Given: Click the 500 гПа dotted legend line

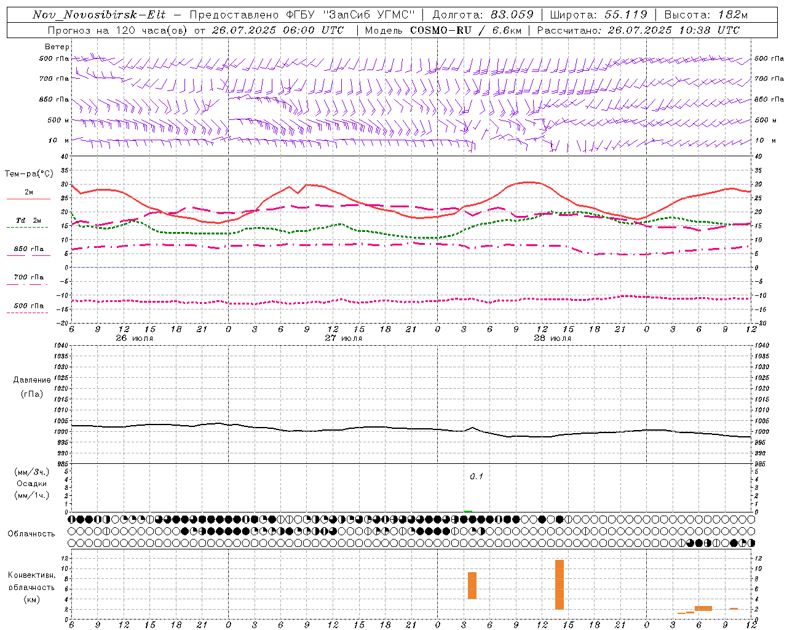Looking at the screenshot, I should click(28, 312).
